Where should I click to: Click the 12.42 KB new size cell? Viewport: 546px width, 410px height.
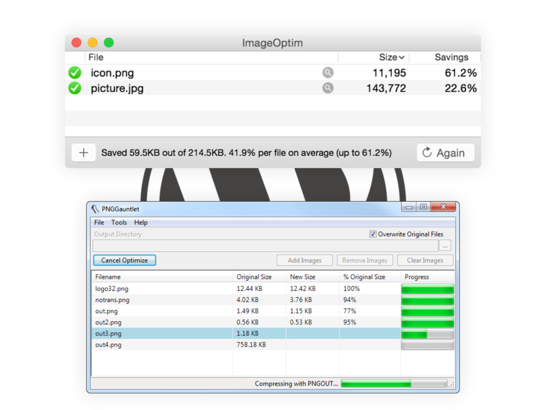pyautogui.click(x=303, y=289)
